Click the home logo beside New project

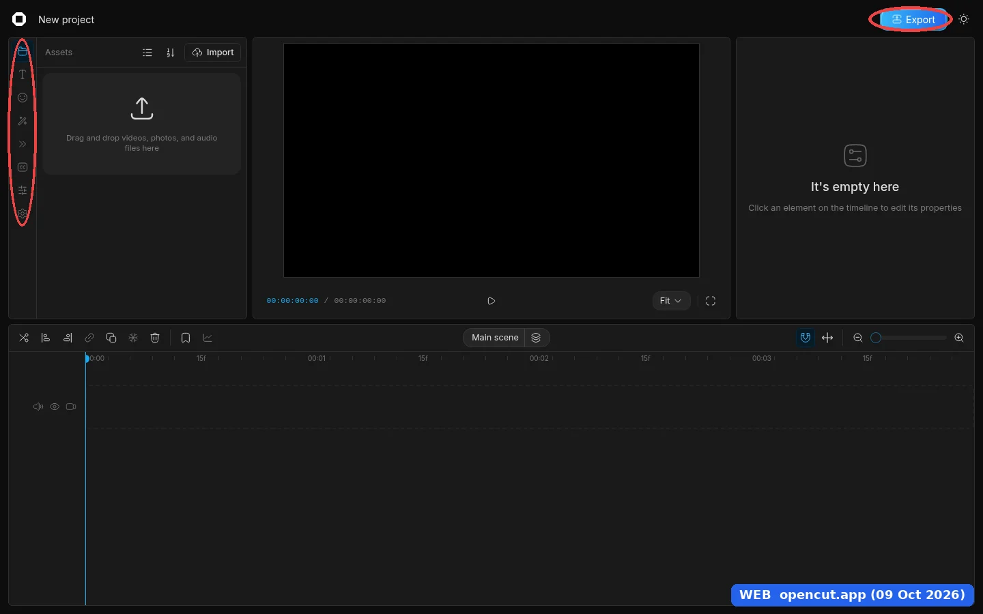tap(19, 19)
